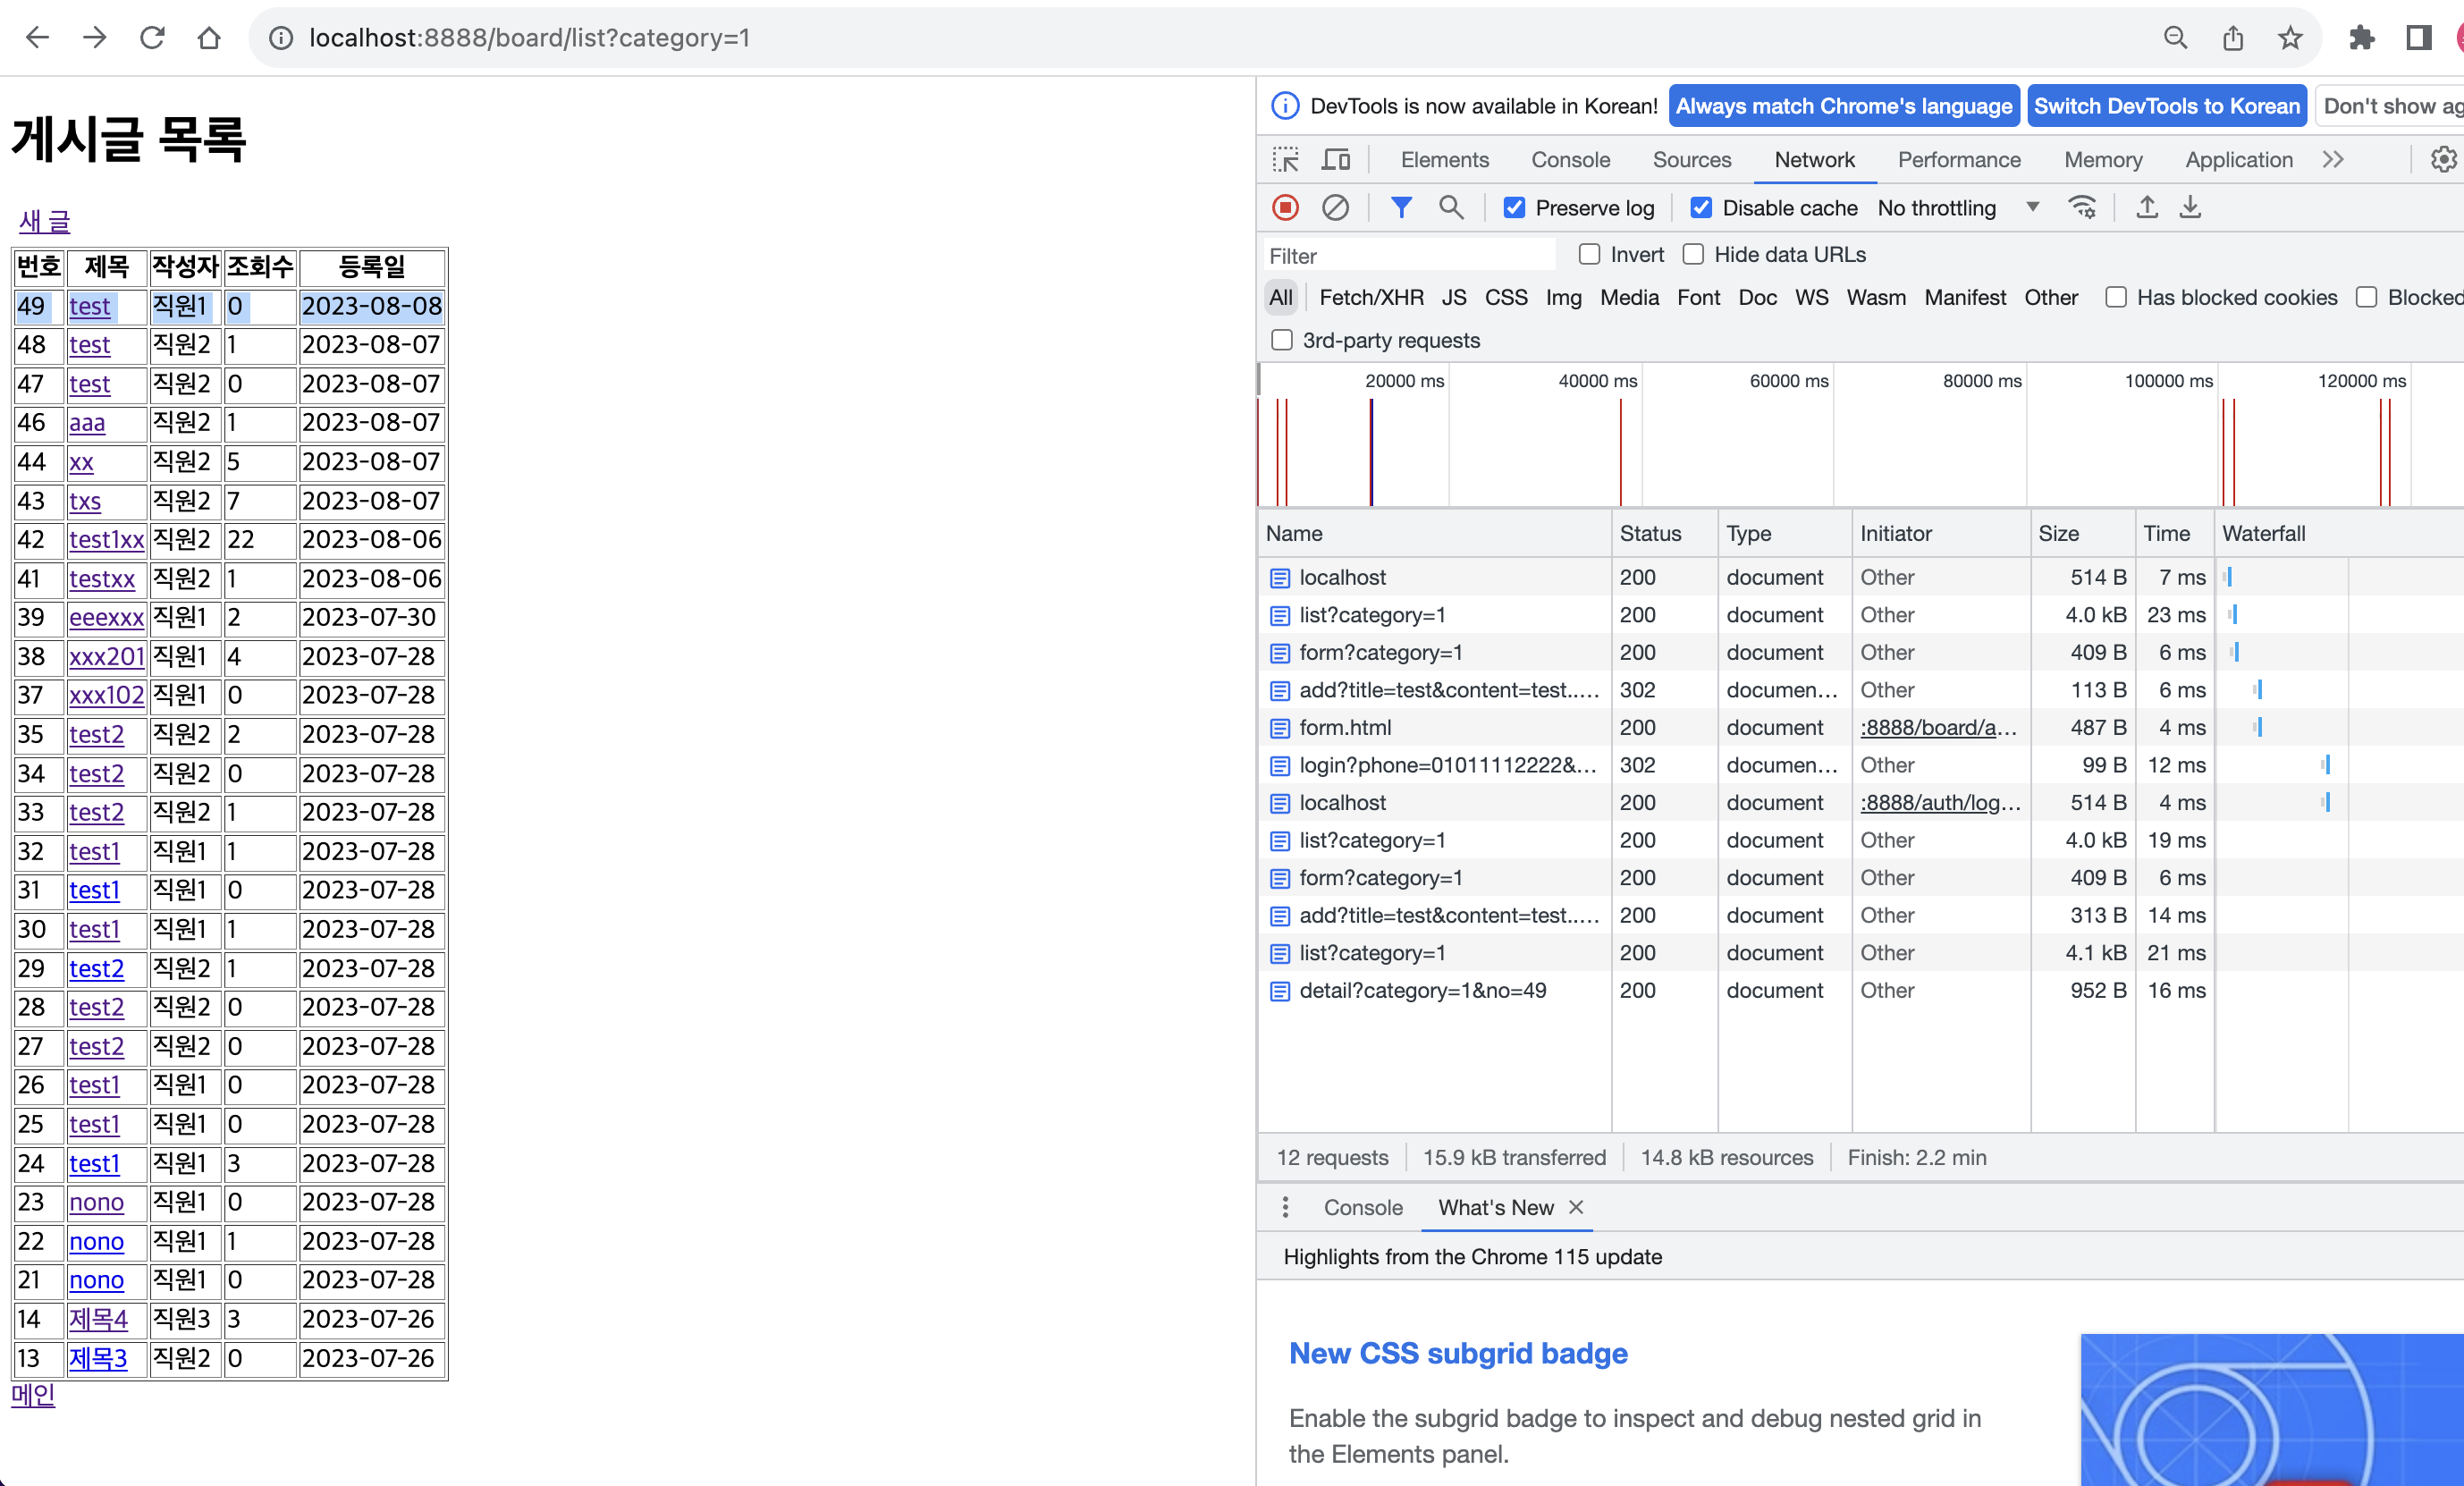
Task: Toggle the device toolbar icon
Action: click(x=1336, y=160)
